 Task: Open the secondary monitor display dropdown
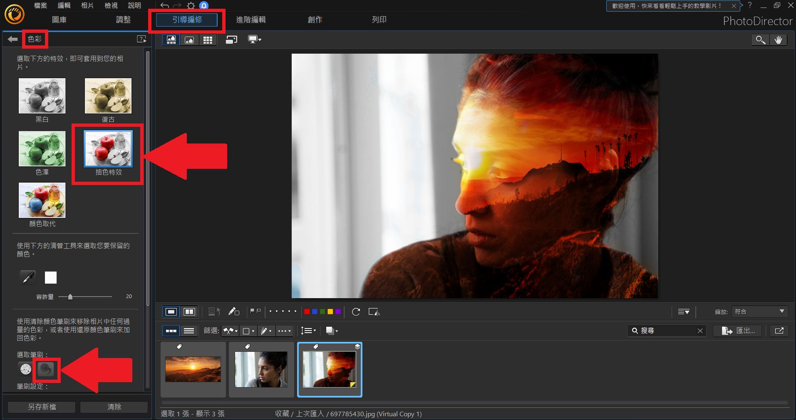[x=254, y=40]
